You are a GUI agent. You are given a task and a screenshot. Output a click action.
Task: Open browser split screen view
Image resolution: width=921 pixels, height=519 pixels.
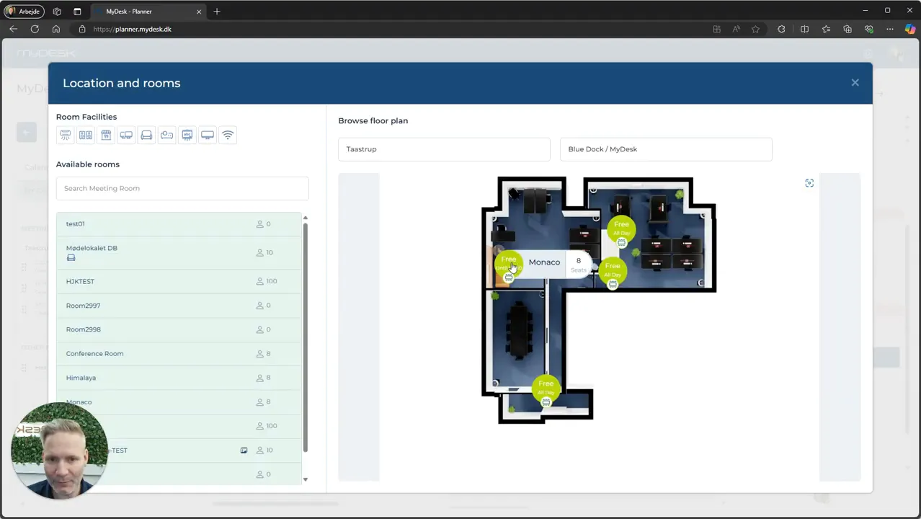(804, 29)
